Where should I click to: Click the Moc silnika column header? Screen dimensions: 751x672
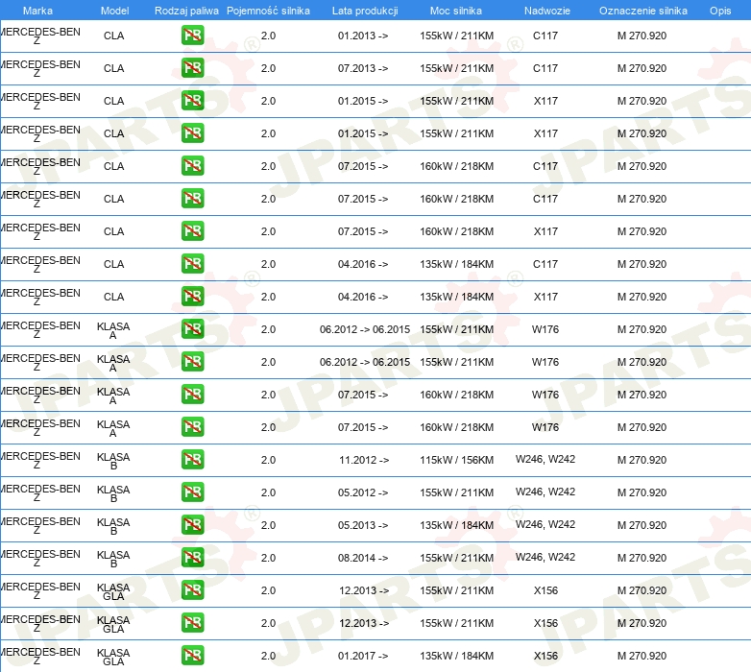click(456, 10)
